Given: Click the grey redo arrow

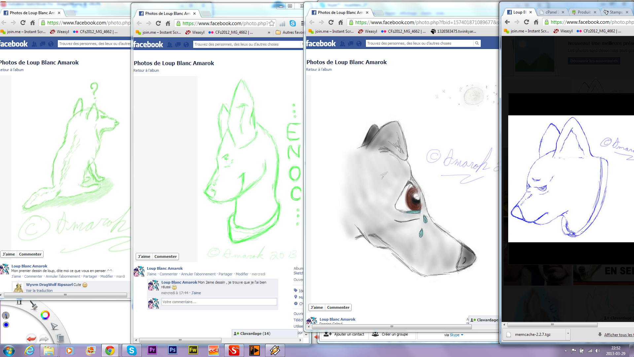Looking at the screenshot, I should [x=44, y=338].
